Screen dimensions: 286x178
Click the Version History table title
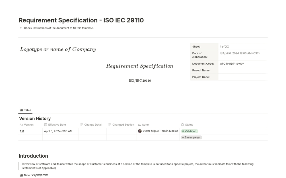(x=35, y=118)
